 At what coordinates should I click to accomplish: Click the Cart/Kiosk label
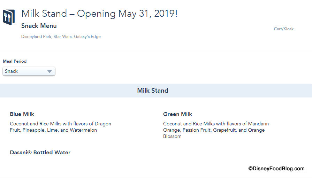click(283, 29)
